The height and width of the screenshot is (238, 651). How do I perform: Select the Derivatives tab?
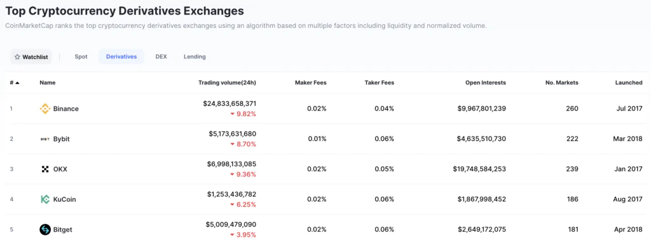coord(121,57)
